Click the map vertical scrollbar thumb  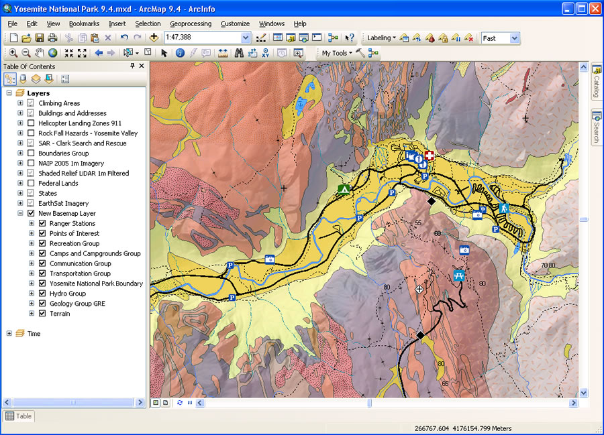coord(584,220)
